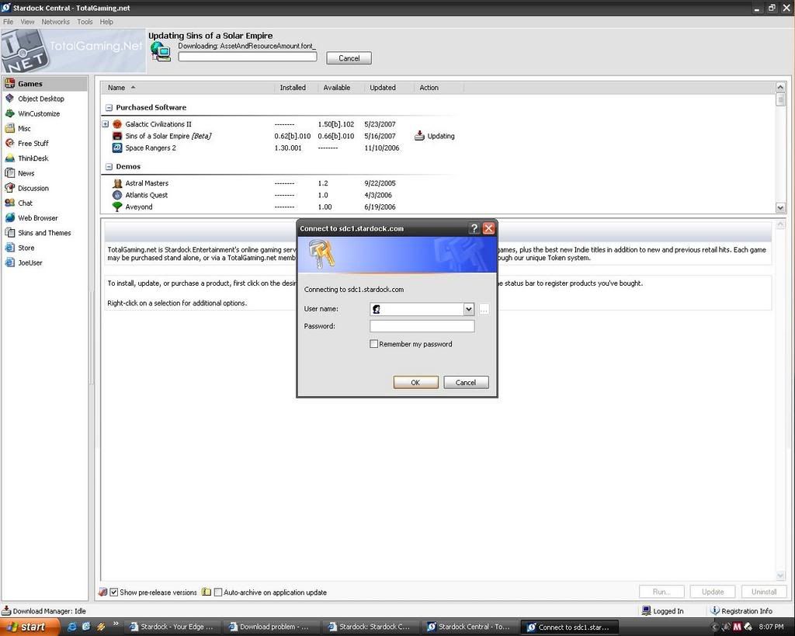Screen dimensions: 795x636
Task: Click the browse button beside User name
Action: [x=484, y=309]
